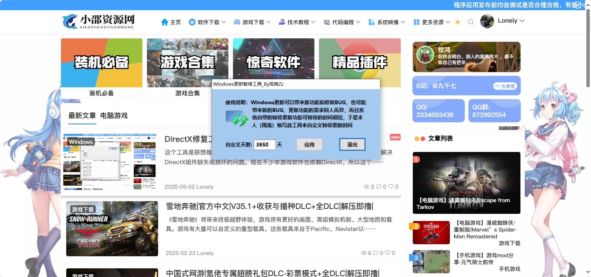591x277 pixels.
Task: Click the Windows tag on DirectX thumbnail
Action: click(81, 142)
